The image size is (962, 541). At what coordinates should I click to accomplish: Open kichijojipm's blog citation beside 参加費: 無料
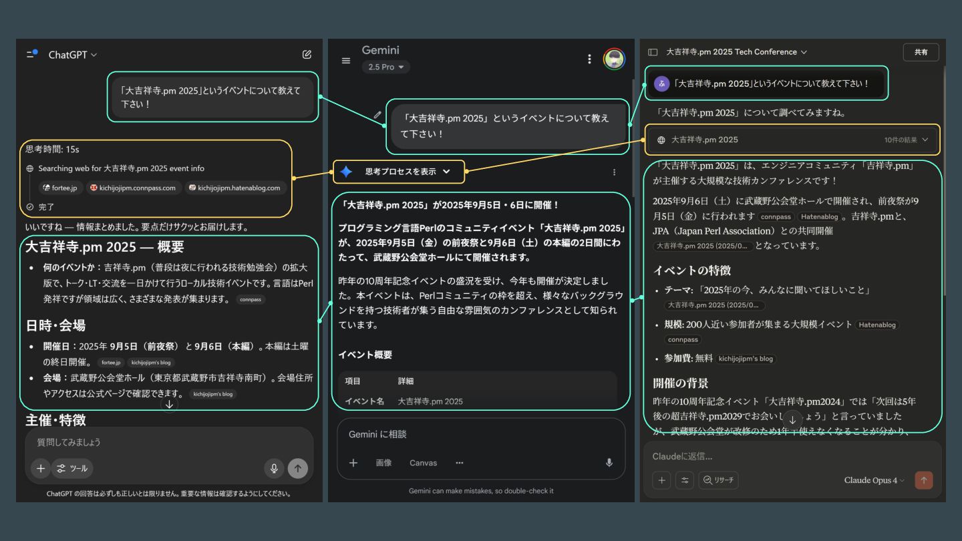(746, 359)
